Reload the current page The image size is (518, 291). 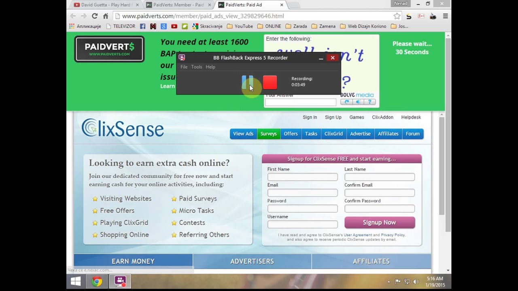click(95, 16)
